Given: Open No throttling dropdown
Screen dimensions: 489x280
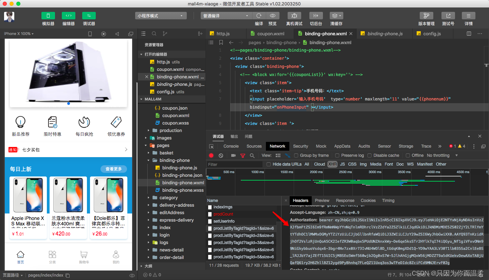Looking at the screenshot, I should click(x=442, y=155).
